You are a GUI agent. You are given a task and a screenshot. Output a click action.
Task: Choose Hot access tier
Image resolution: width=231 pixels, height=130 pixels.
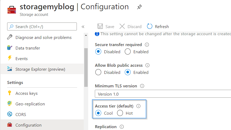tap(120, 113)
